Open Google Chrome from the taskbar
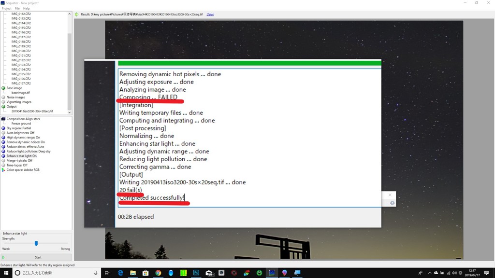Screen dimensions: 495x278 [x=158, y=273]
